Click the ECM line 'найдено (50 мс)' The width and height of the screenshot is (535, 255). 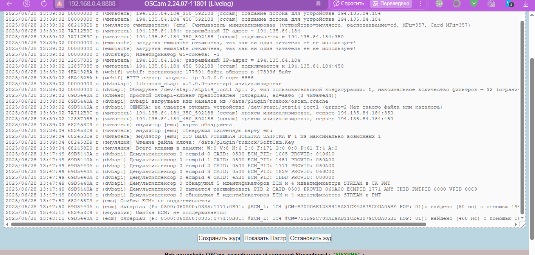click(262, 207)
